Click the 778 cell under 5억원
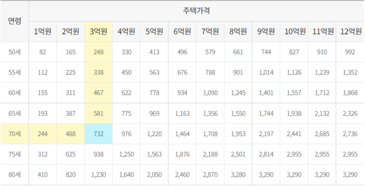Screen dimensions: 365x186 pyautogui.click(x=154, y=93)
